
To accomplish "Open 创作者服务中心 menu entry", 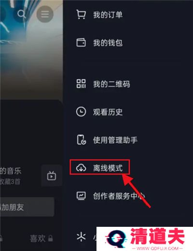I will click(119, 196).
